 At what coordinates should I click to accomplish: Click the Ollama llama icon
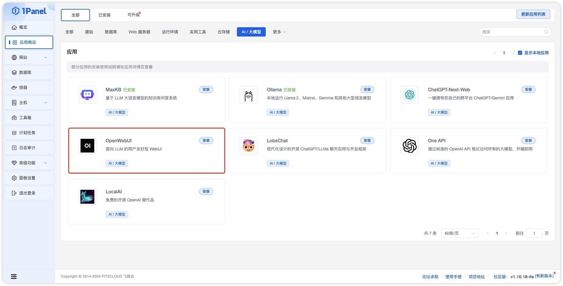click(248, 95)
